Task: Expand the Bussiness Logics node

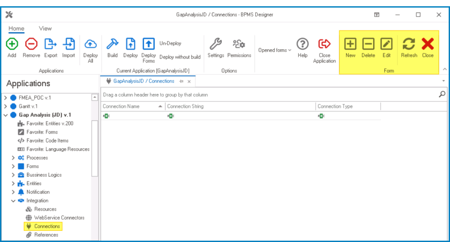Action: 13,175
